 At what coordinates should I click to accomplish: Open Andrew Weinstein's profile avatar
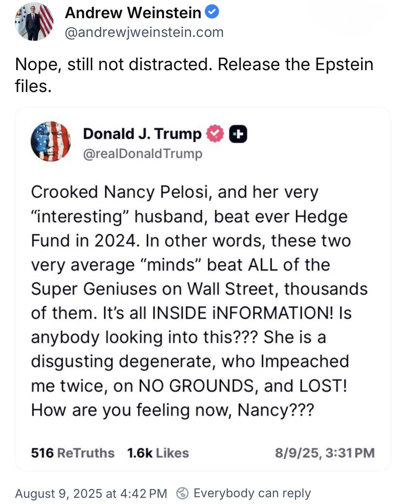click(x=34, y=22)
